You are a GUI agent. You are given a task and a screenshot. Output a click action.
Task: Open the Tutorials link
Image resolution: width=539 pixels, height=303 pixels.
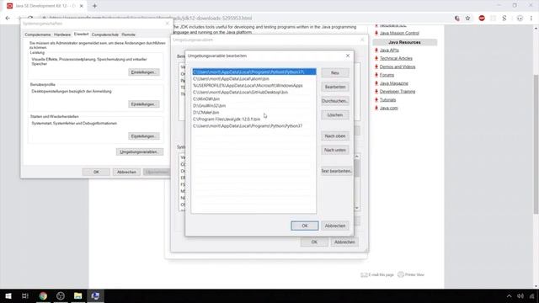(387, 99)
